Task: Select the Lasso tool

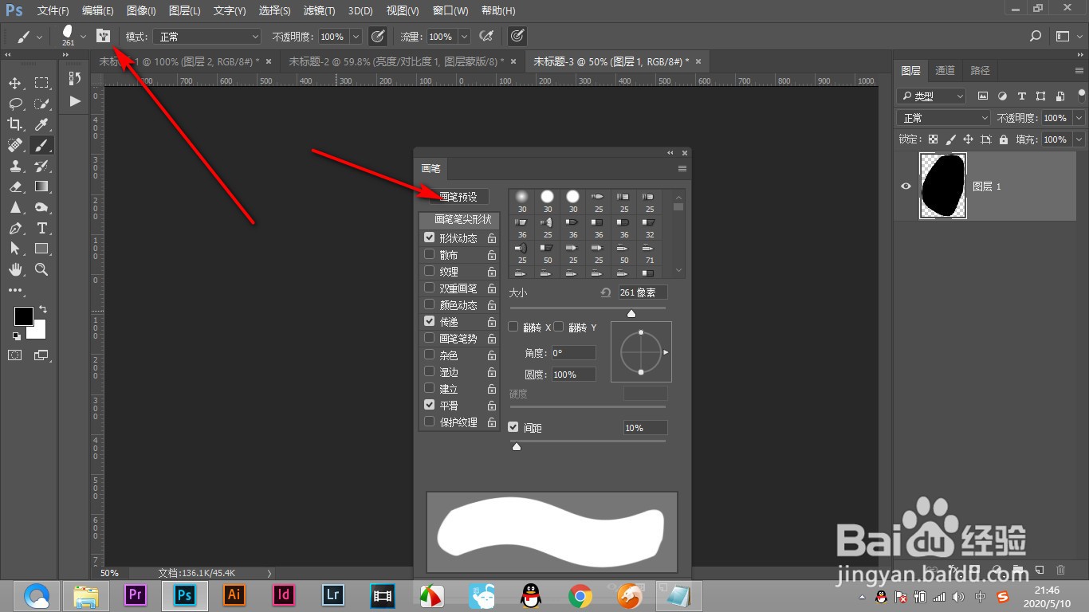Action: point(15,104)
